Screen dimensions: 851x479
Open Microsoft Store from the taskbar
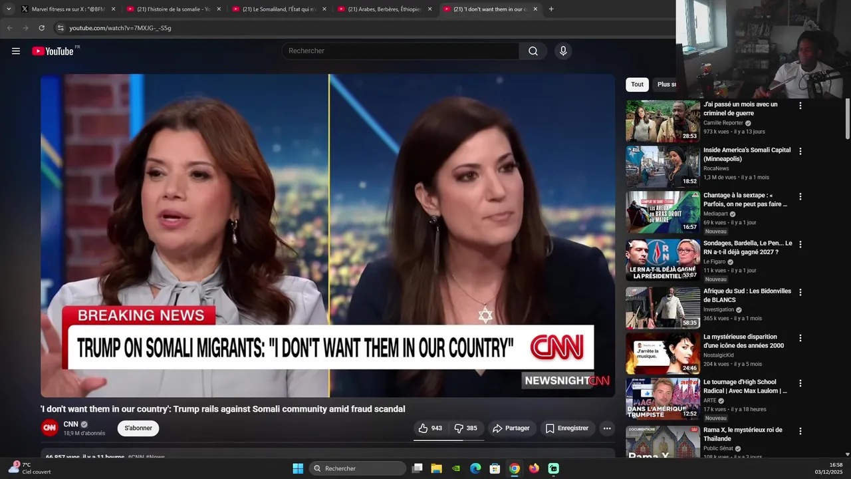coord(495,468)
